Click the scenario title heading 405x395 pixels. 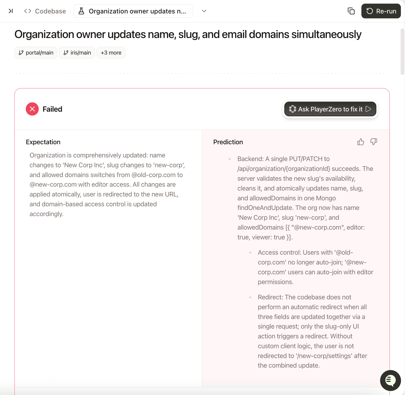click(188, 34)
